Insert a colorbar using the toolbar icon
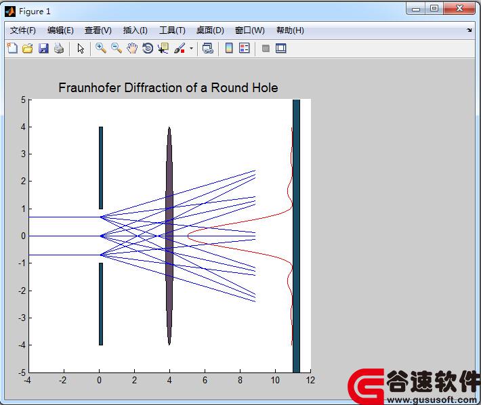Image resolution: width=481 pixels, height=405 pixels. click(x=229, y=48)
